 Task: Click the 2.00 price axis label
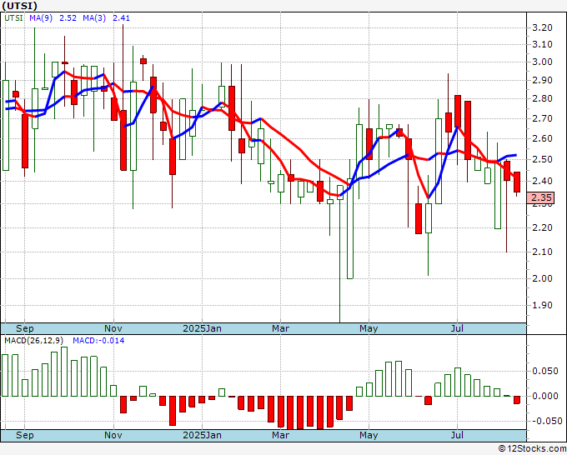pyautogui.click(x=543, y=278)
